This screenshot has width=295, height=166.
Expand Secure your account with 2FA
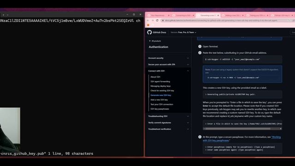(168, 65)
